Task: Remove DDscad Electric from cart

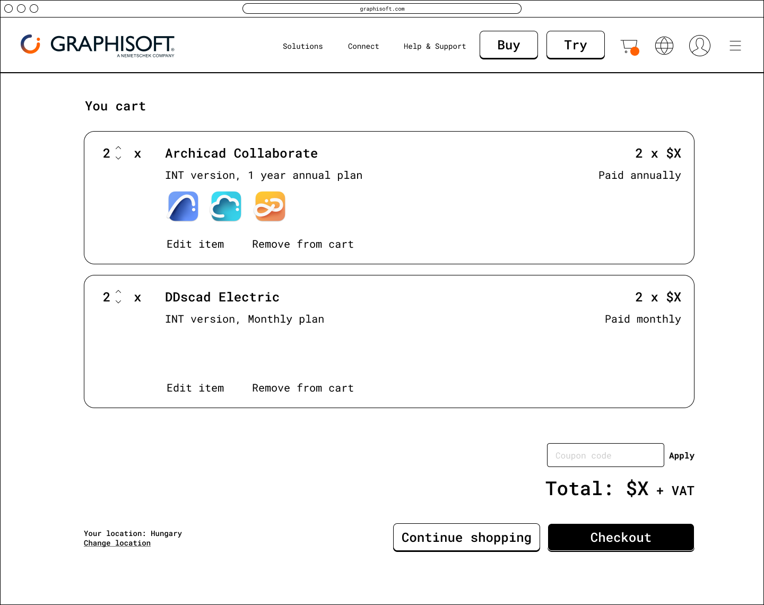Action: point(302,388)
